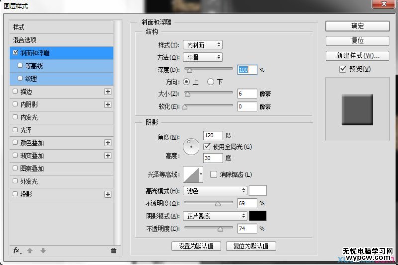
Task: Expand the 光泽等高线 picker arrow
Action: (x=201, y=174)
